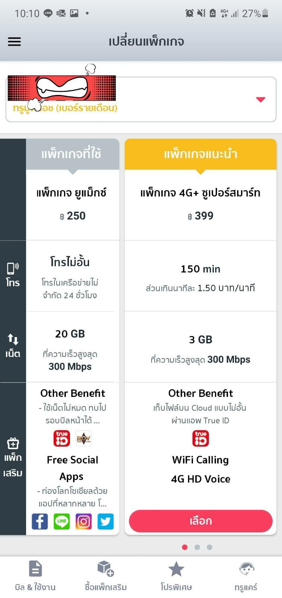
Task: Tap the red เลือก button
Action: click(201, 521)
